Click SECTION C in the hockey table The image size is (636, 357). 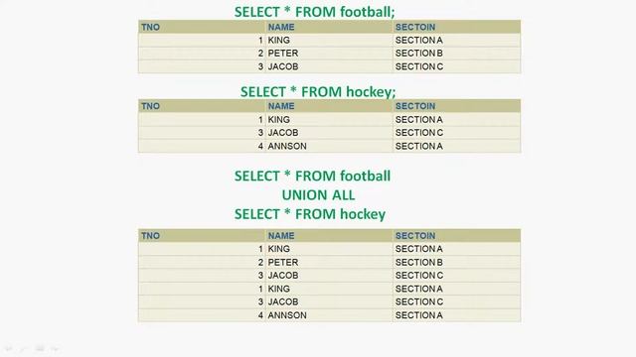tap(419, 132)
